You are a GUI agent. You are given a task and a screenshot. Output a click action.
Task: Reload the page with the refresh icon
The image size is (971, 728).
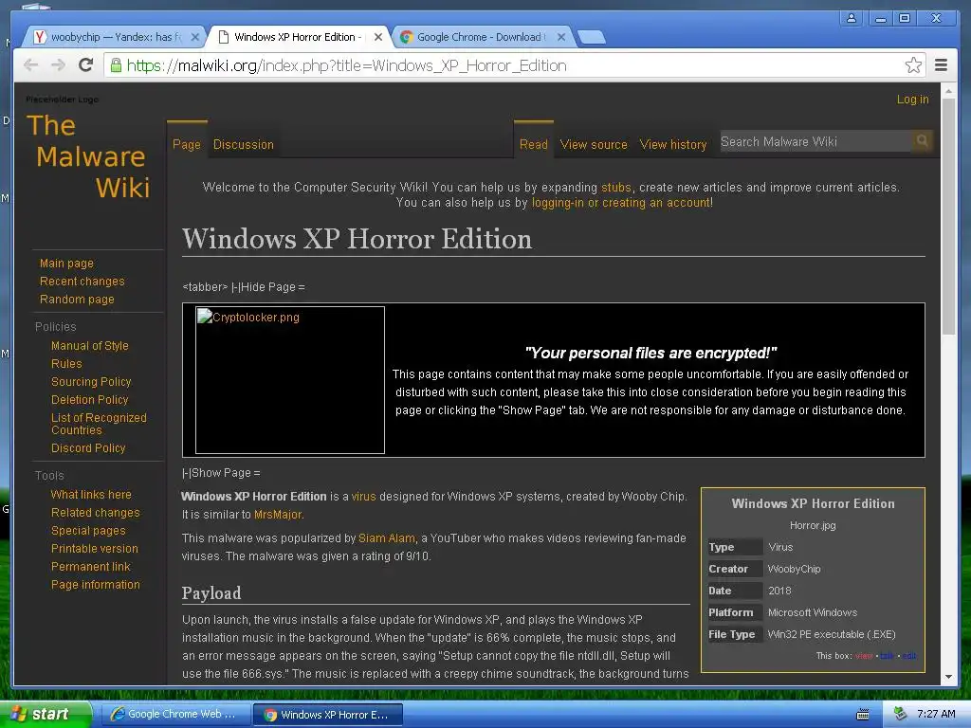(x=85, y=65)
